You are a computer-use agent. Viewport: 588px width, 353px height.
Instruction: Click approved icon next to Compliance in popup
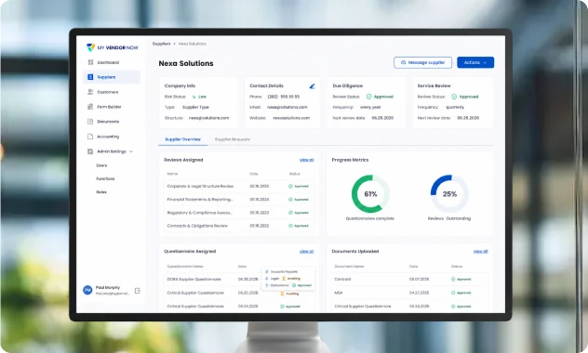[294, 285]
